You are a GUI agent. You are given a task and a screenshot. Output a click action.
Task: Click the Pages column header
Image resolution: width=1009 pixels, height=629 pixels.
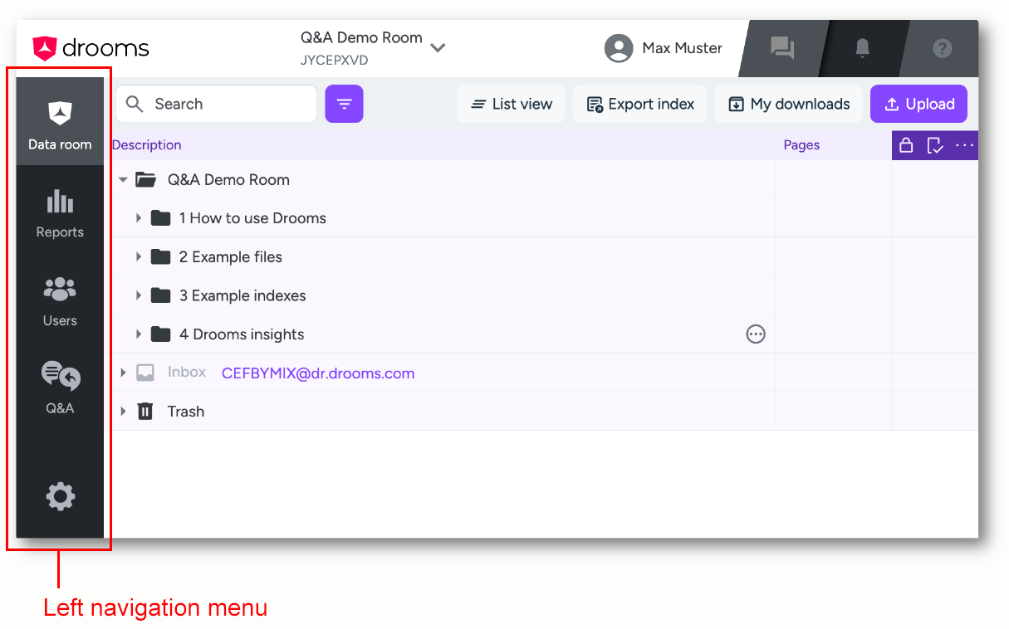(801, 145)
